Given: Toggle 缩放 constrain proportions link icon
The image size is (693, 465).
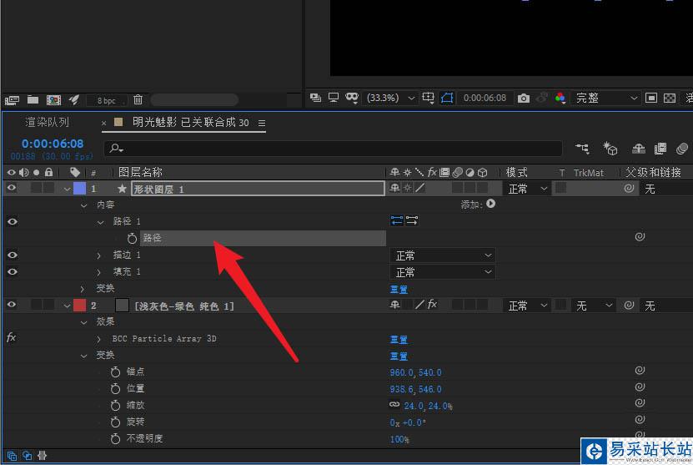Looking at the screenshot, I should click(x=394, y=404).
